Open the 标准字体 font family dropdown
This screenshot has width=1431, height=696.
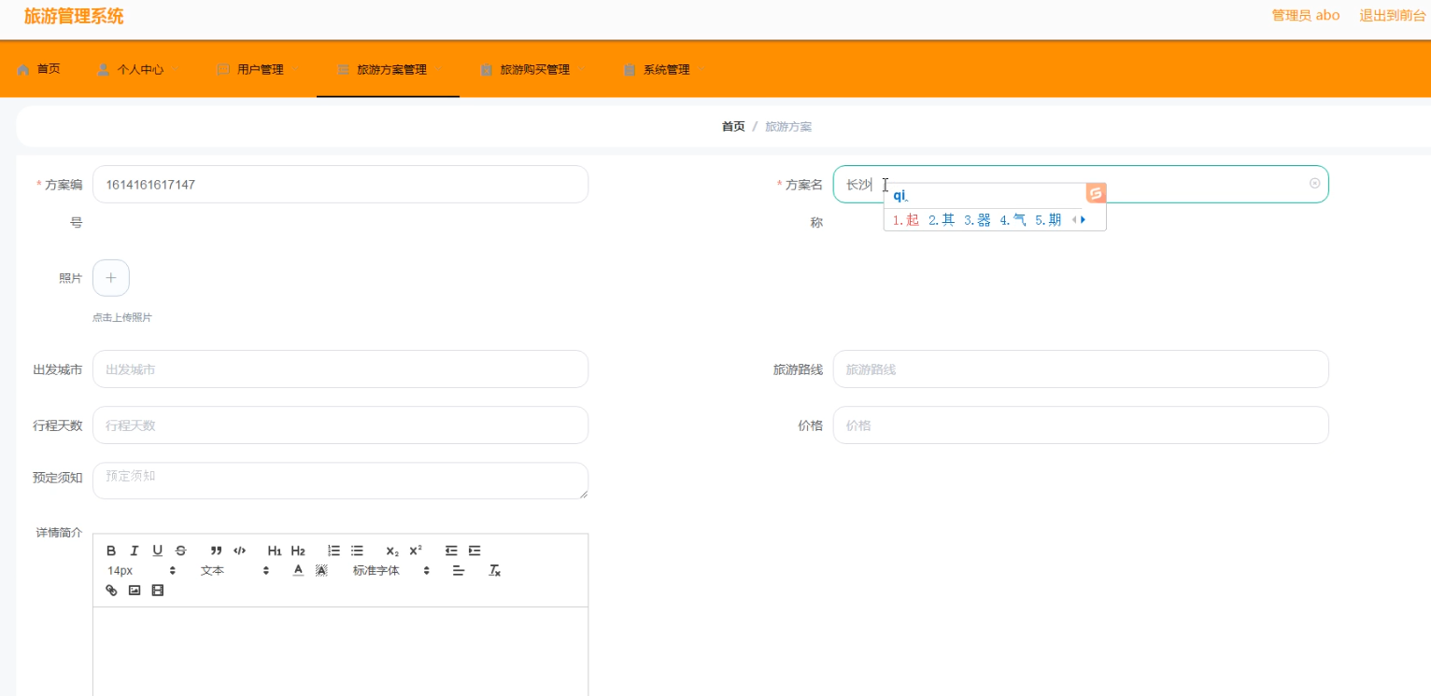[390, 570]
